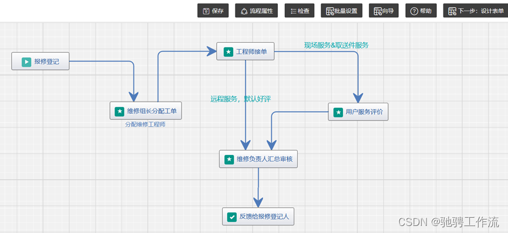Select the 工程师接单 node

point(245,51)
